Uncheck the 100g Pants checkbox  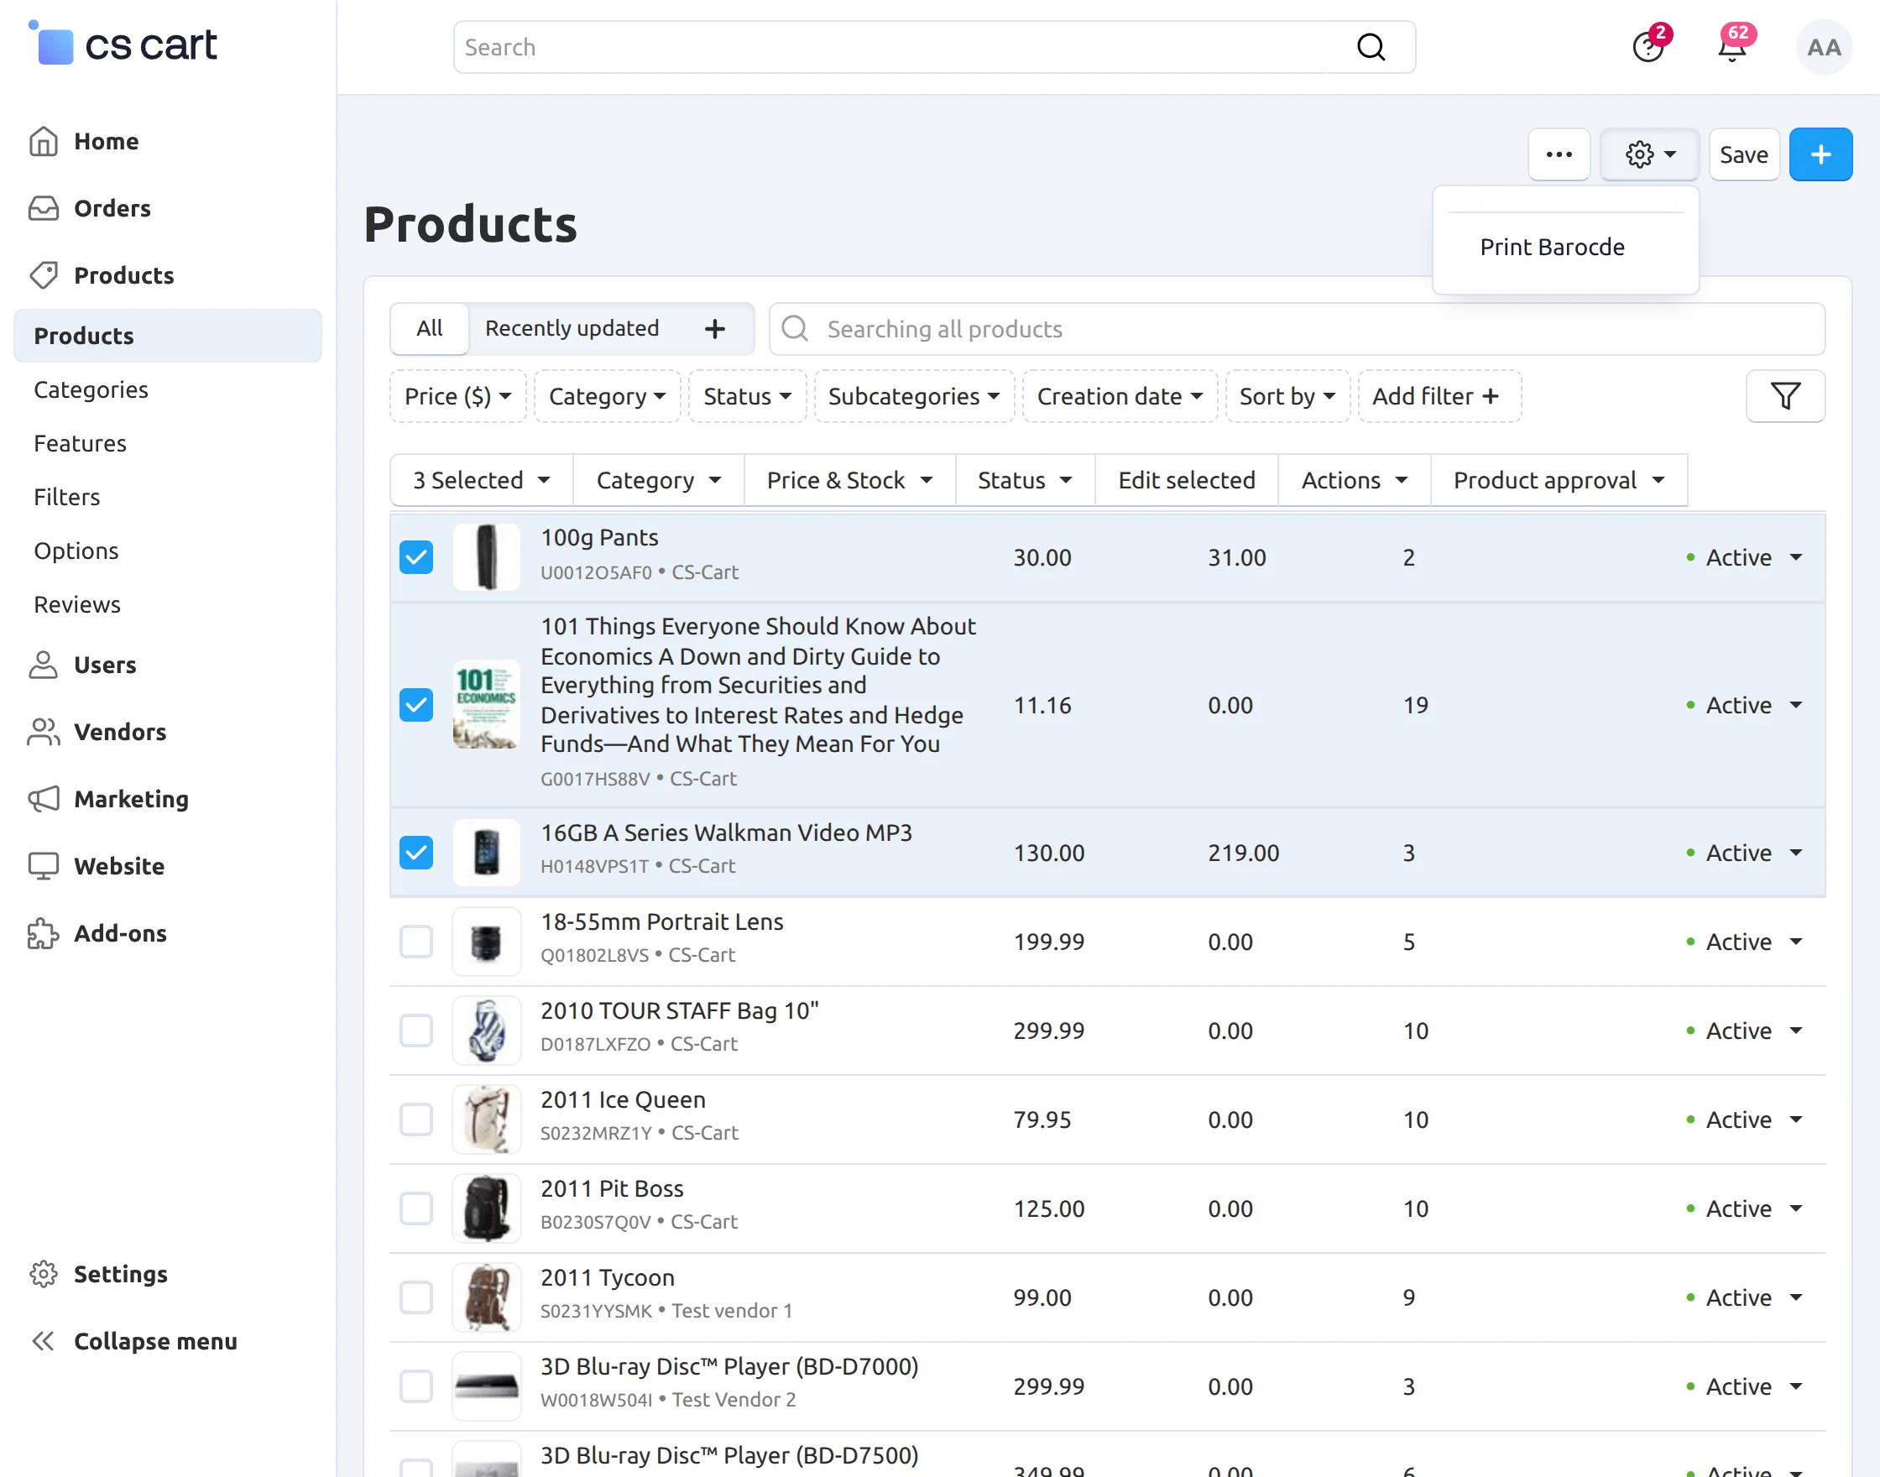(416, 557)
